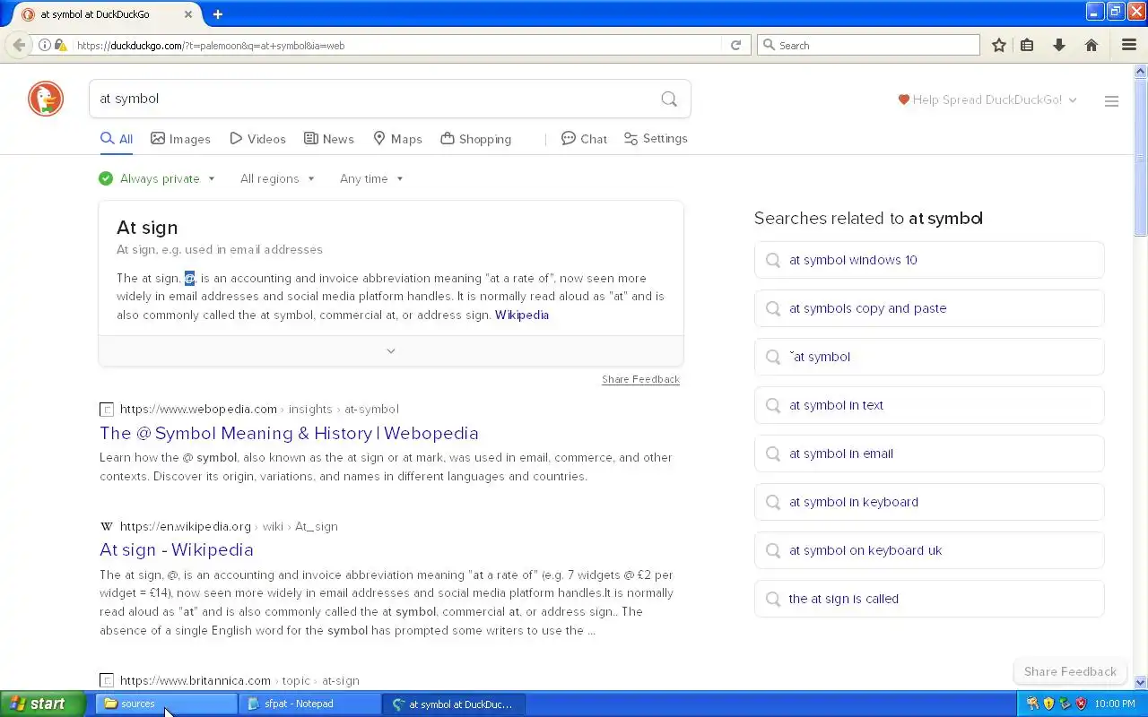This screenshot has height=717, width=1148.
Task: Select related search 'at symbols copy and paste'
Action: [x=929, y=308]
